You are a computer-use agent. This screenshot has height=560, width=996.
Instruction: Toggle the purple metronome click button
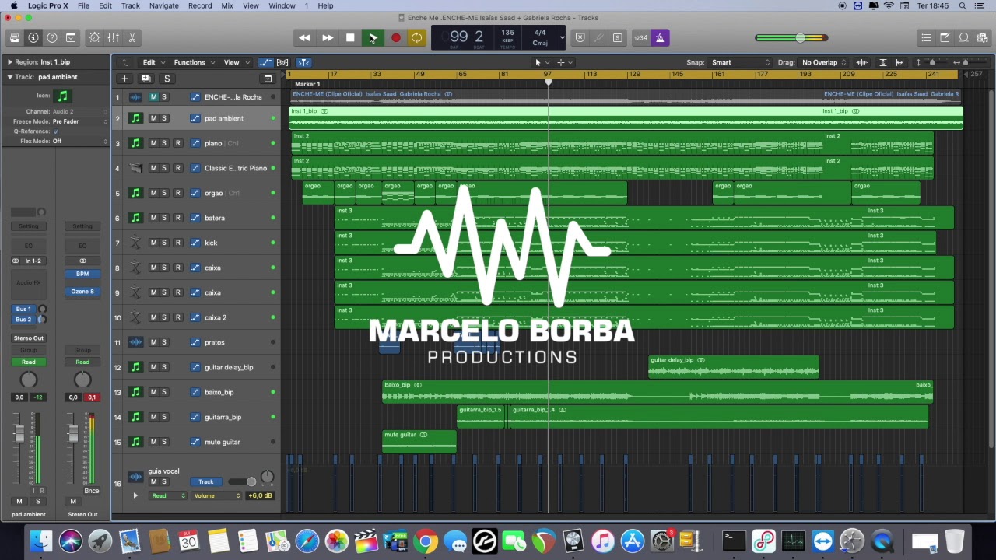pyautogui.click(x=660, y=37)
